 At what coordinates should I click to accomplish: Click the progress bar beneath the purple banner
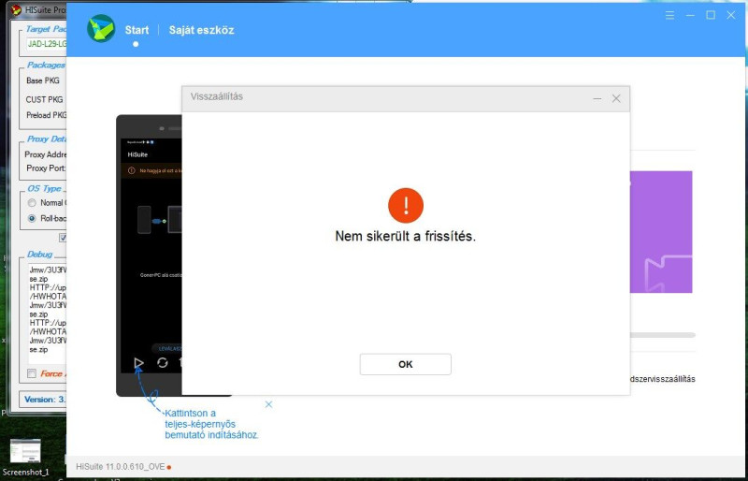click(663, 335)
